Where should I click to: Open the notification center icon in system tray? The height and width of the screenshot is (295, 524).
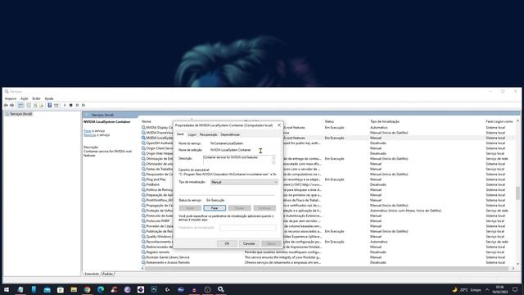(515, 289)
